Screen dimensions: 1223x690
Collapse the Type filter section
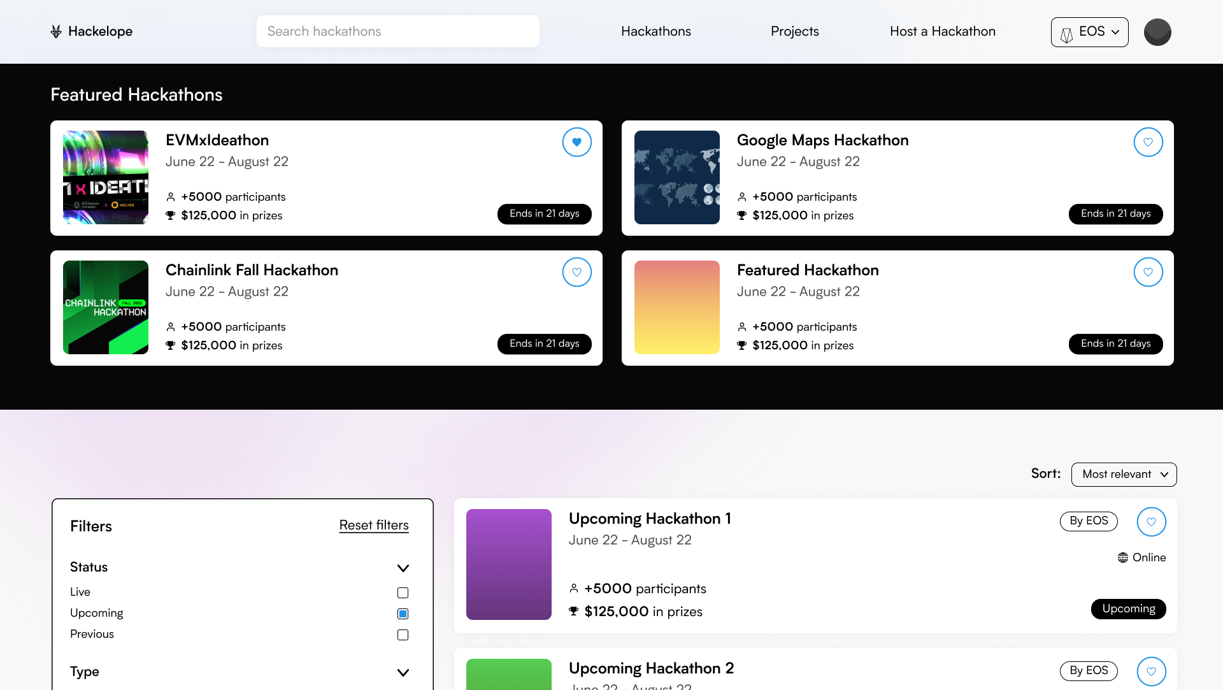point(403,672)
